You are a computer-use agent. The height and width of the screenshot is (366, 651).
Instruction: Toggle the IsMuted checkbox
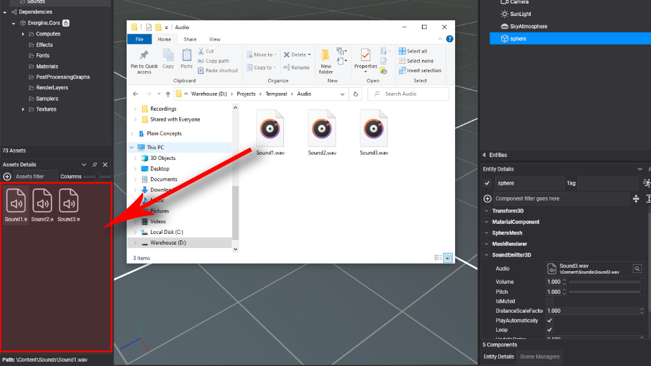point(549,301)
